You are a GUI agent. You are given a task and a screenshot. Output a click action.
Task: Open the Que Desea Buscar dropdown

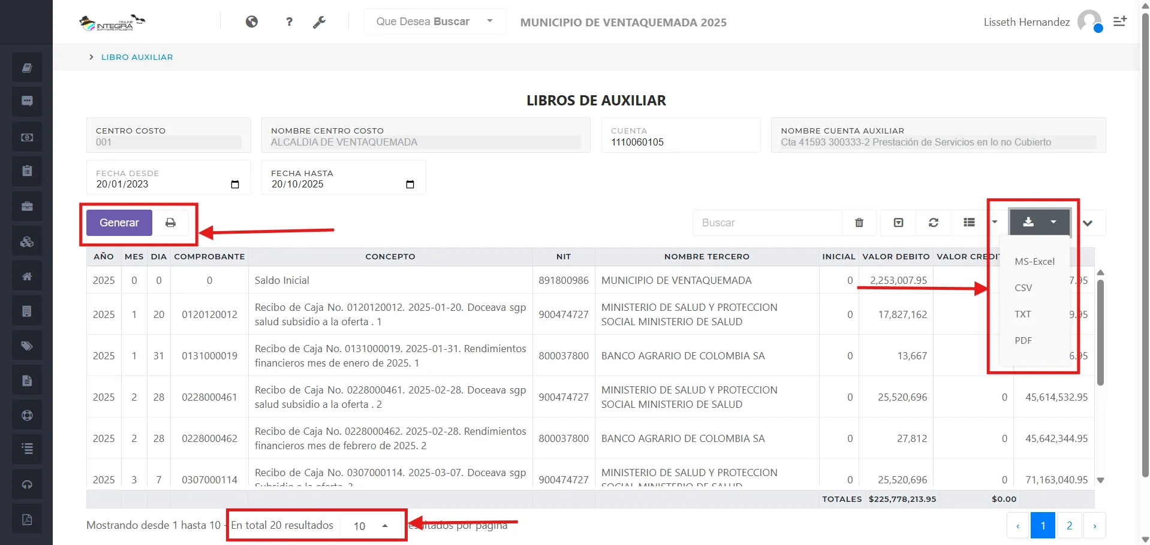[434, 22]
